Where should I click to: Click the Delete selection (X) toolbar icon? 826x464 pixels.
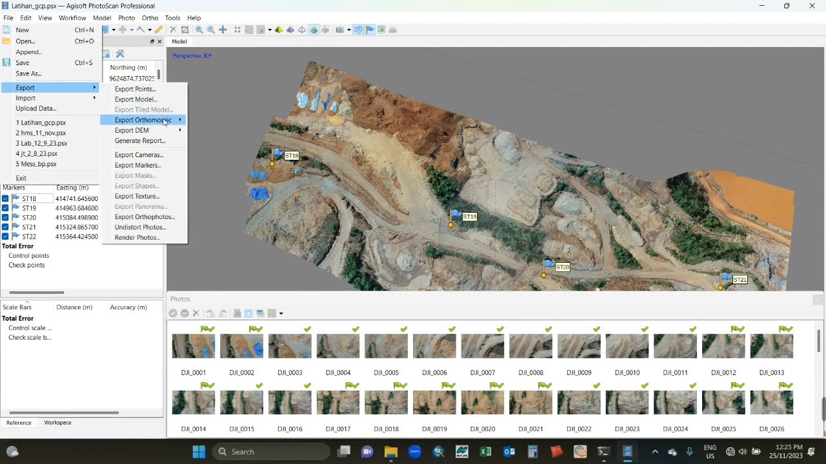click(173, 30)
